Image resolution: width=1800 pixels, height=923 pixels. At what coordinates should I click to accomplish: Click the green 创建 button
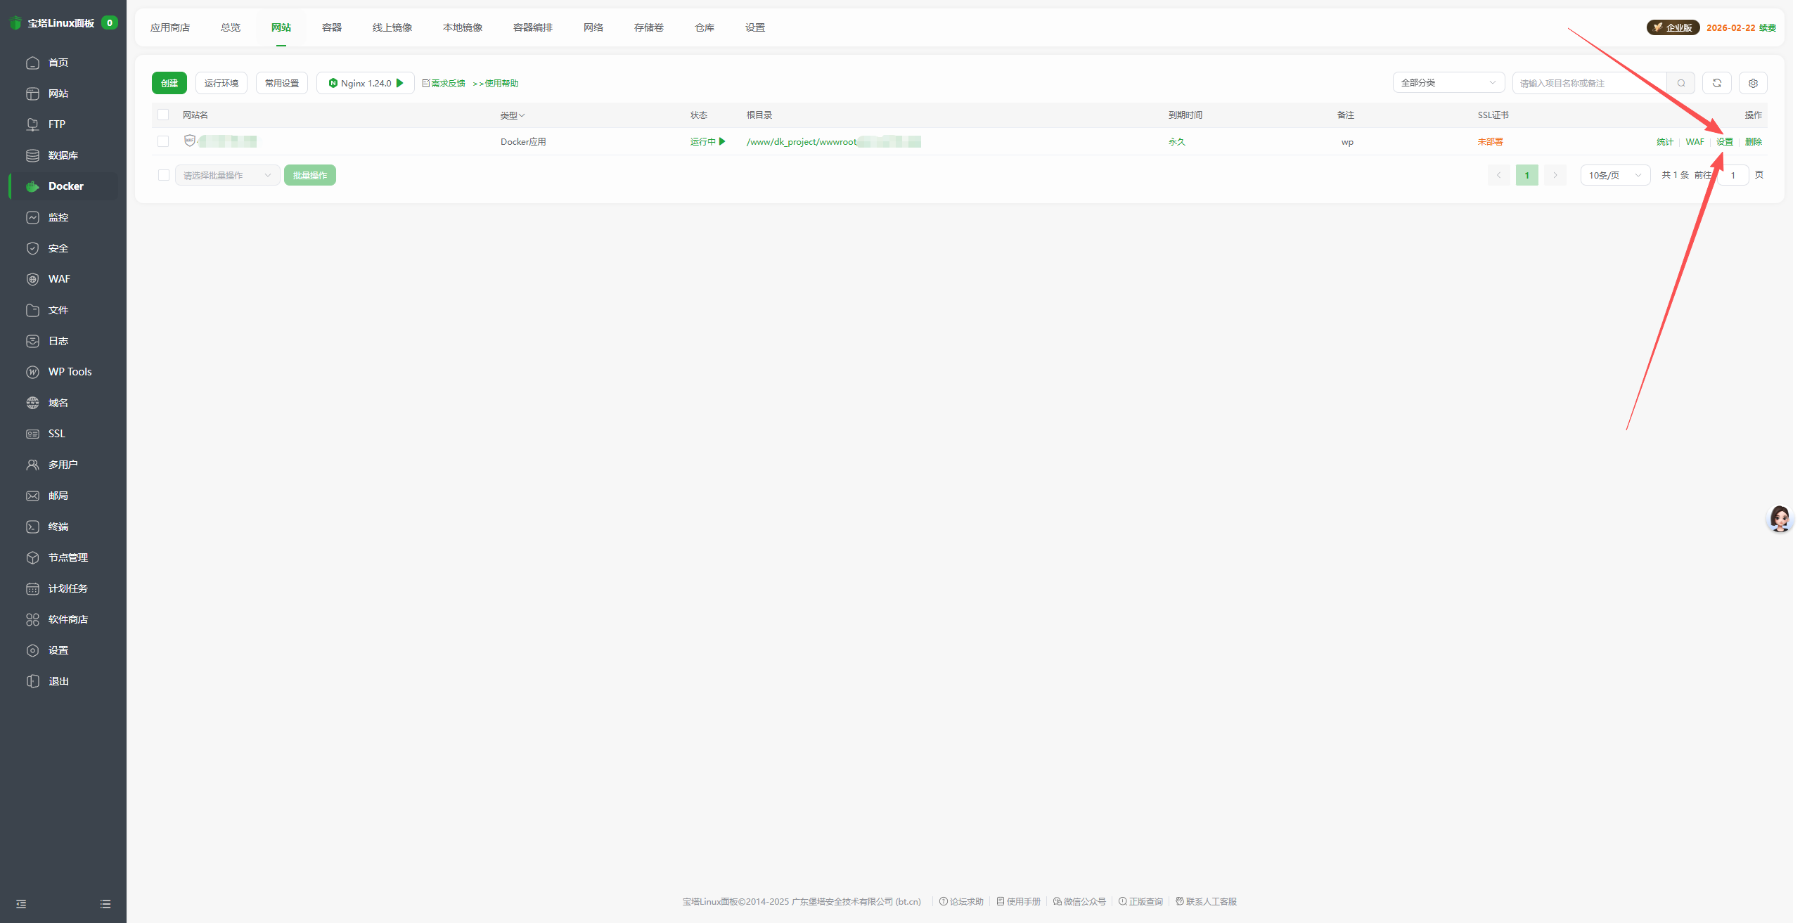coord(168,82)
